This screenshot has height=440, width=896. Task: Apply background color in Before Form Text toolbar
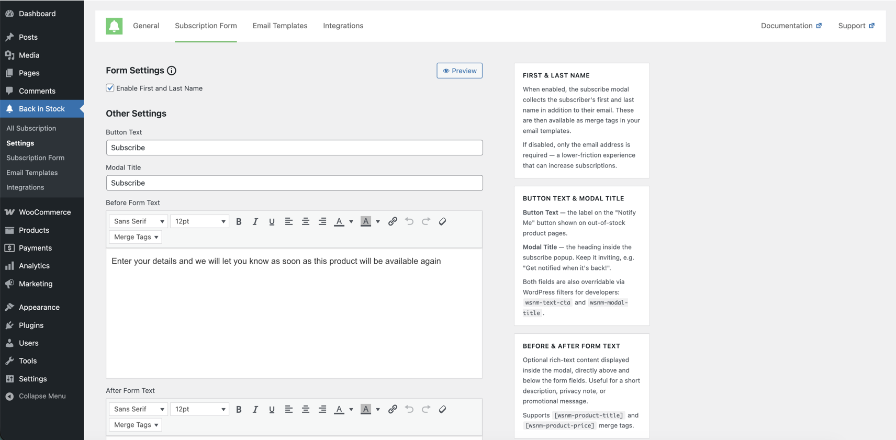click(366, 221)
